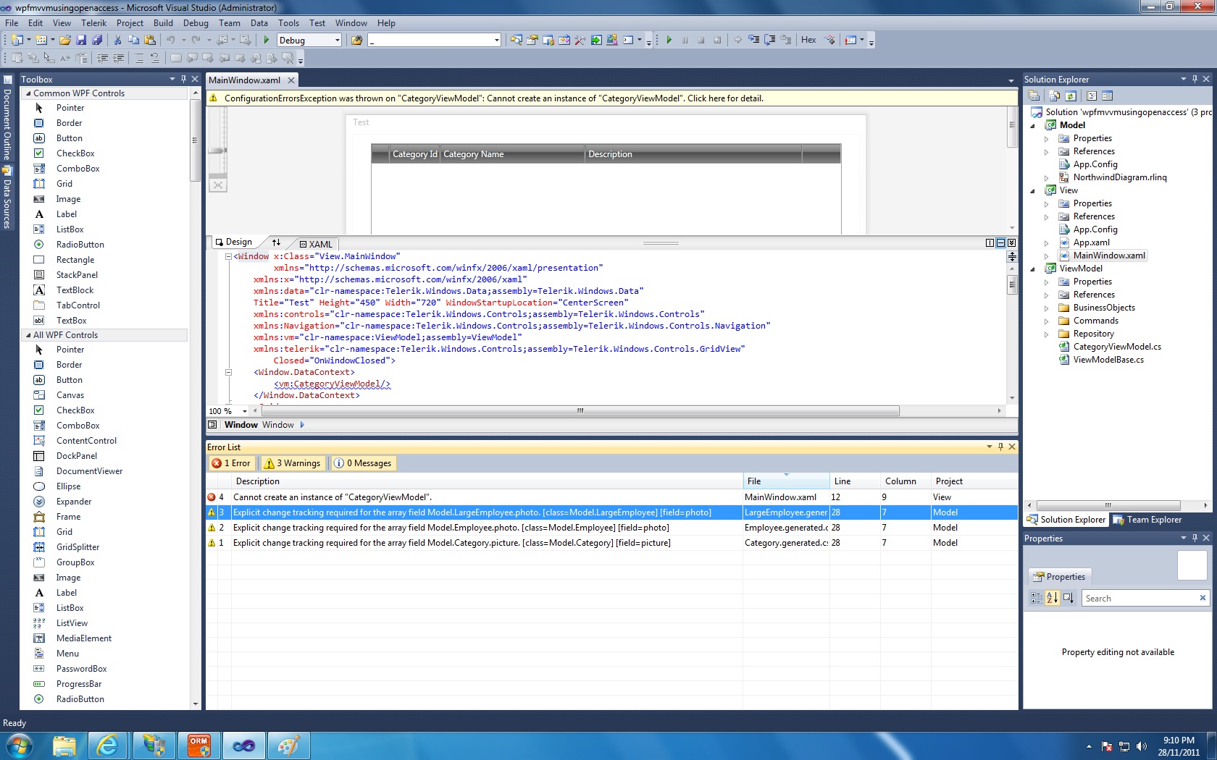Select the 'Cannot create an instance' error row
Image resolution: width=1217 pixels, height=760 pixels.
tap(612, 497)
